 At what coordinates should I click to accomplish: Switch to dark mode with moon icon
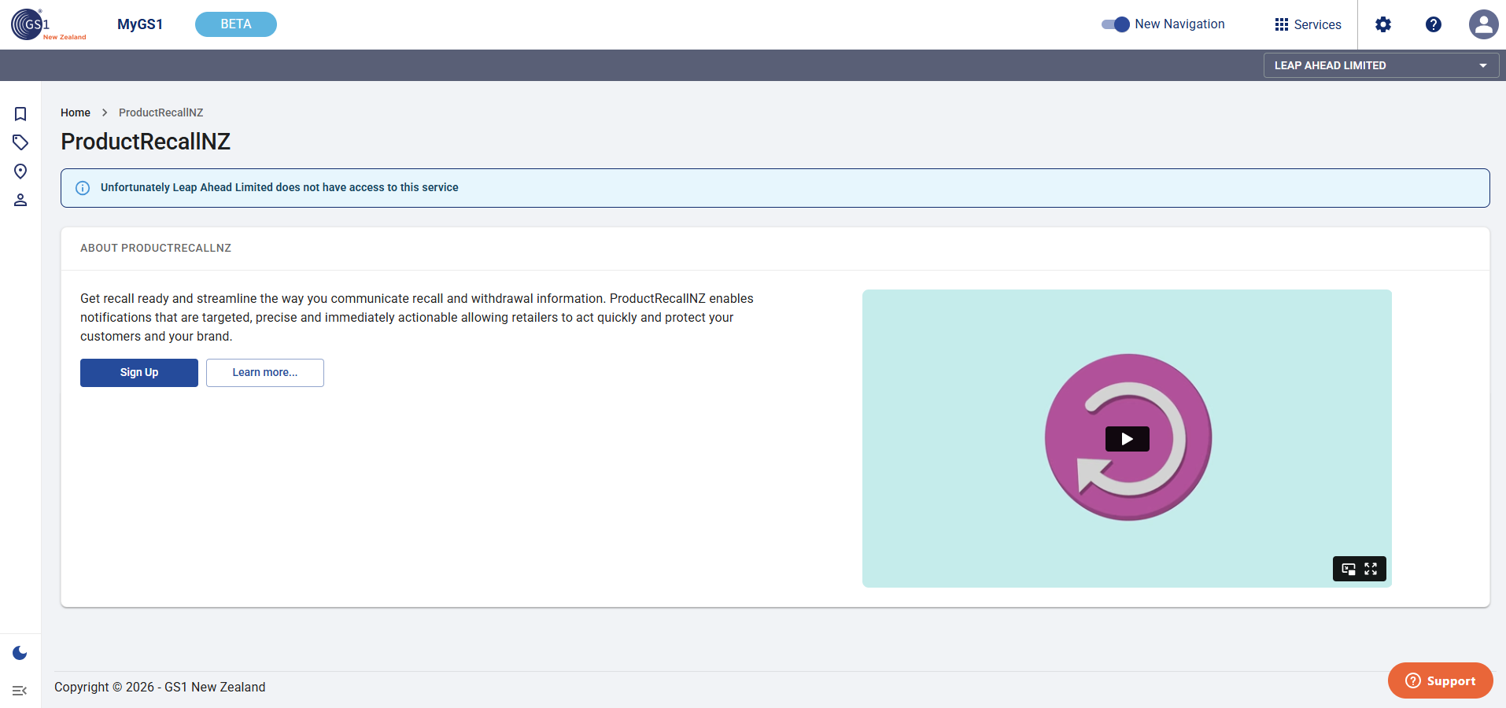click(20, 653)
